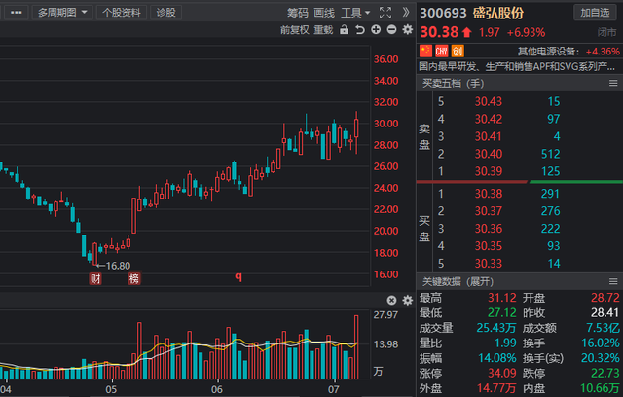Expand the double-chevron toolbar overflow
623x397 pixels.
(406, 13)
